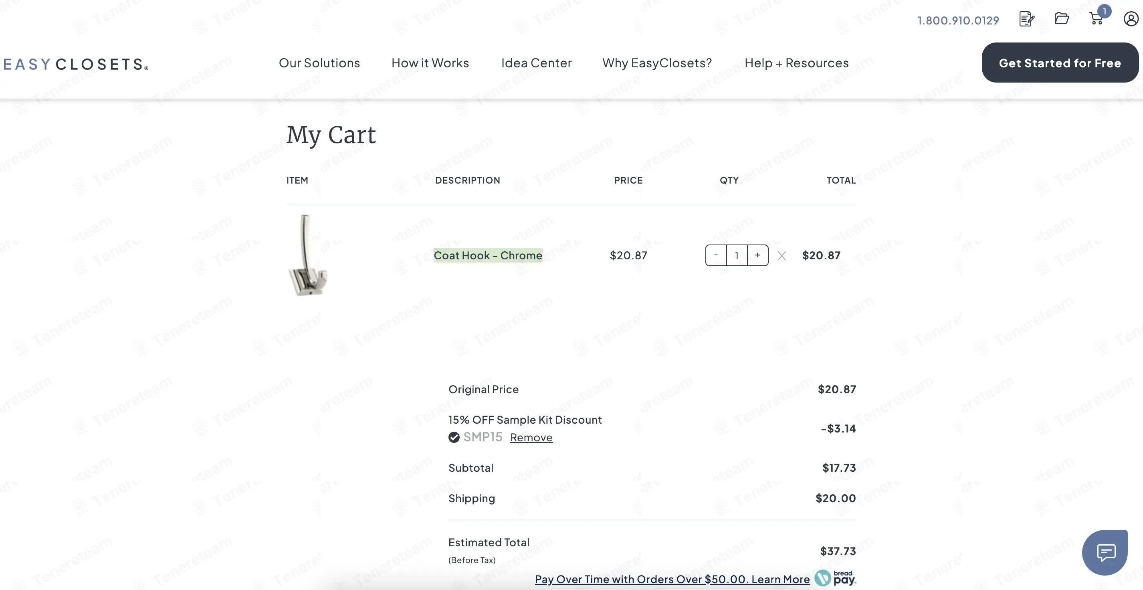This screenshot has height=590, width=1143.
Task: Click the SMP15 applied coupon checkmark
Action: click(x=454, y=437)
